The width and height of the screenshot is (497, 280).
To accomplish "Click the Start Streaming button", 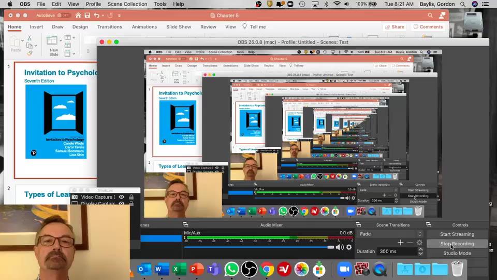I will [x=457, y=234].
